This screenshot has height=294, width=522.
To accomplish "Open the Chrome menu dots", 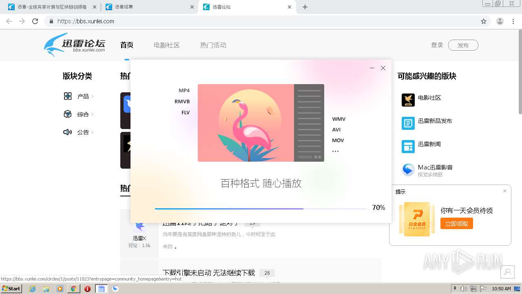I will tap(513, 21).
